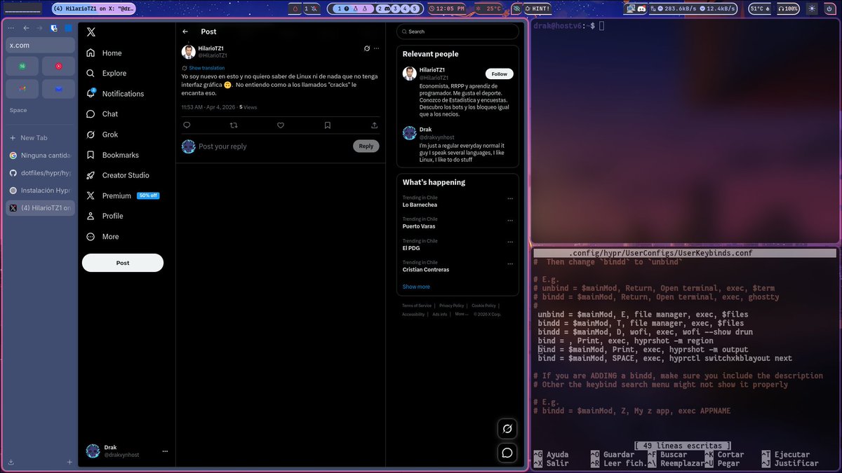Click the X Search box
The width and height of the screenshot is (842, 473).
(x=457, y=32)
